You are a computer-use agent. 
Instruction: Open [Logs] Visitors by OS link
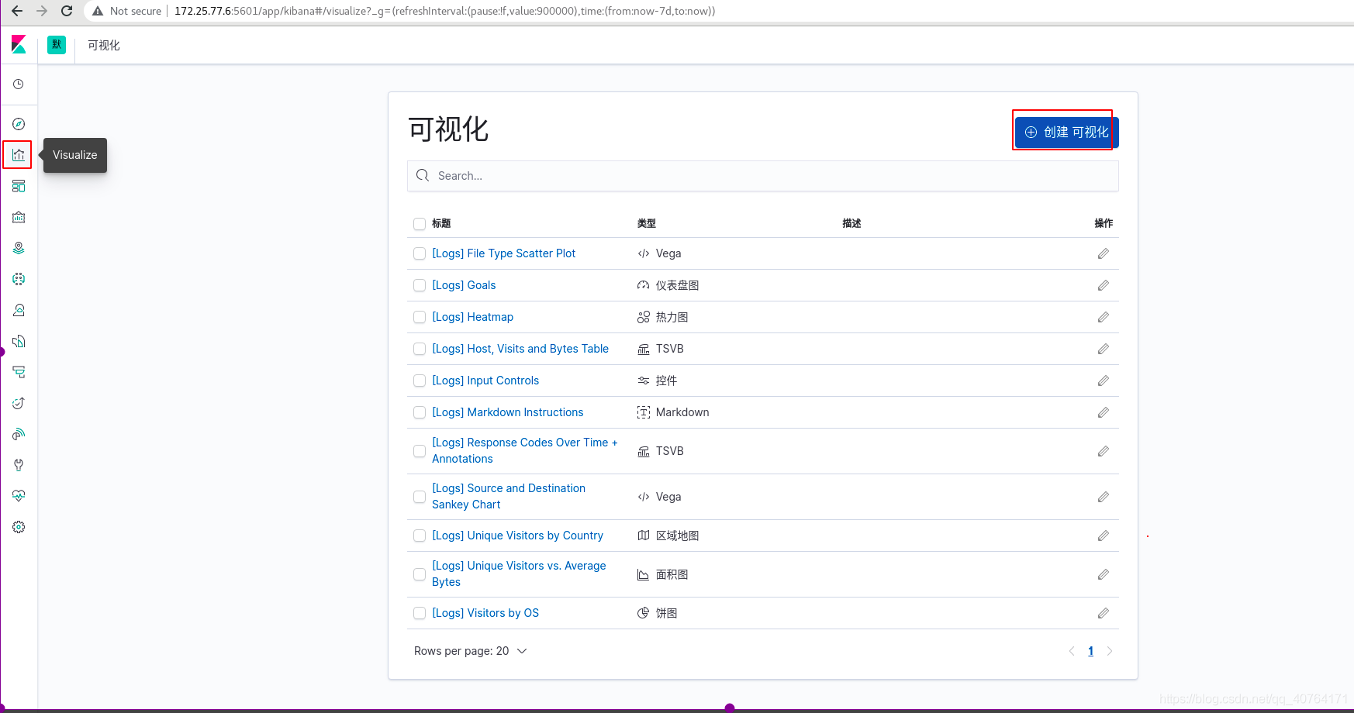coord(485,613)
